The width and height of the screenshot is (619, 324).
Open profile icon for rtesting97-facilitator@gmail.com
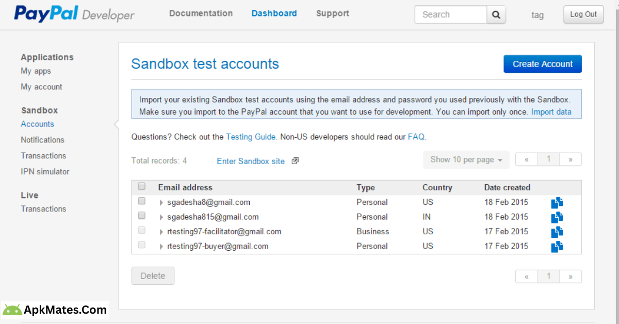click(557, 232)
